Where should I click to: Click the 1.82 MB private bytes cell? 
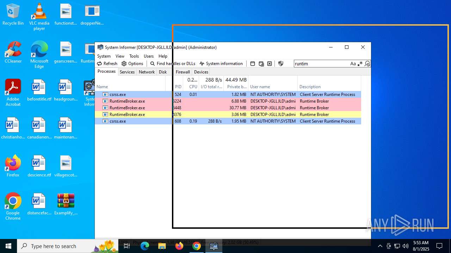239,95
